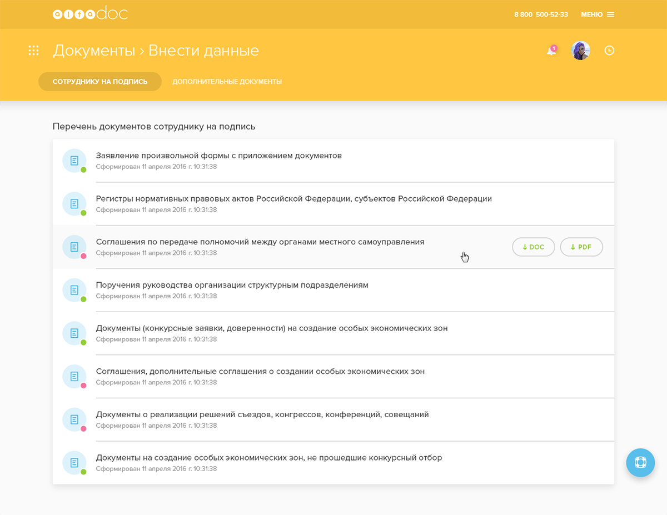
Task: Open Документы на создание зон, не прошедшие отбор
Action: [x=268, y=458]
